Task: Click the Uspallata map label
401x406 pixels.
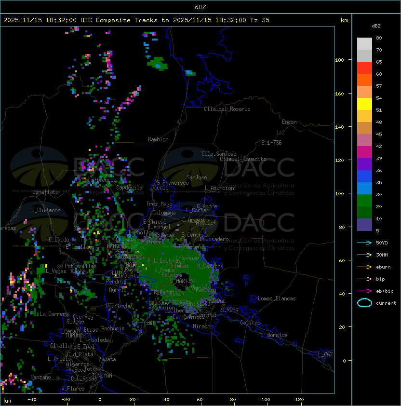Action: [x=45, y=192]
